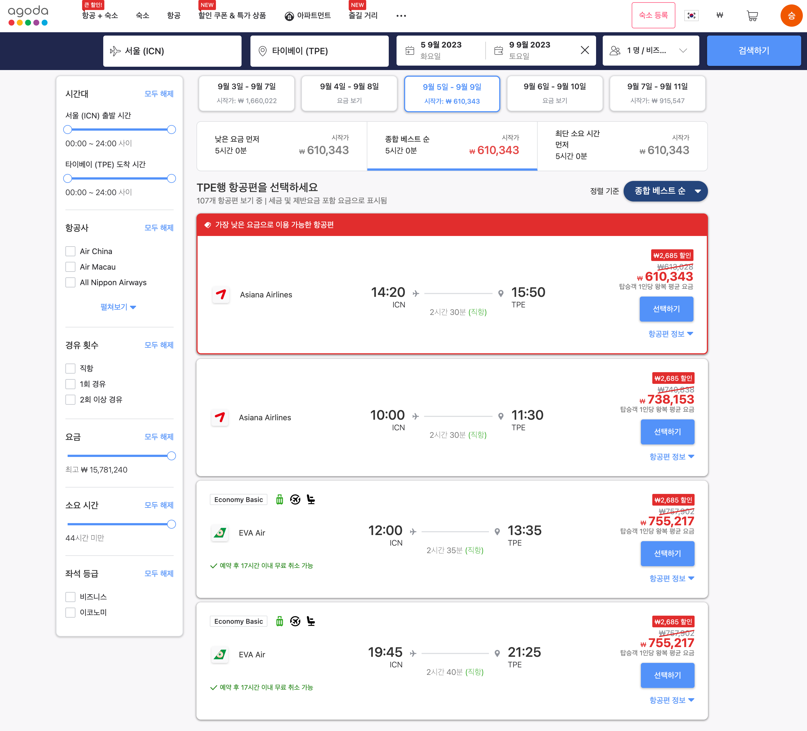Click the 타이베이 (TPE) destination field
This screenshot has width=807, height=731.
(319, 51)
